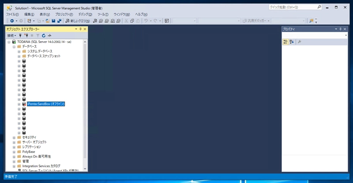Open the ファイル(F) menu
This screenshot has width=353, height=183.
tap(12, 15)
